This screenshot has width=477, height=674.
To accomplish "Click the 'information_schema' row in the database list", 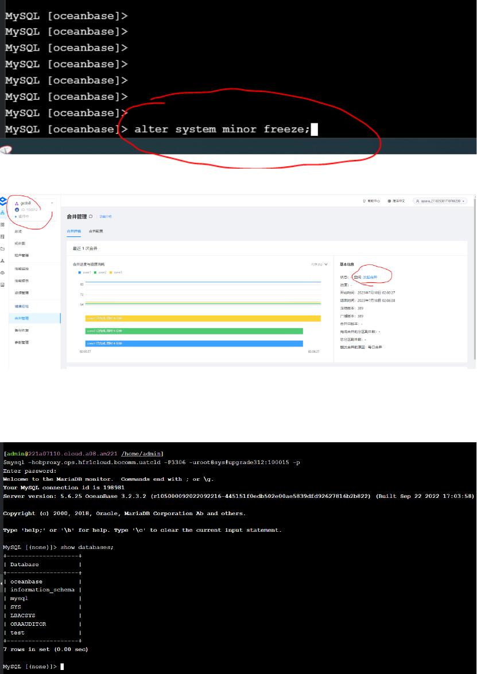I will [42, 590].
